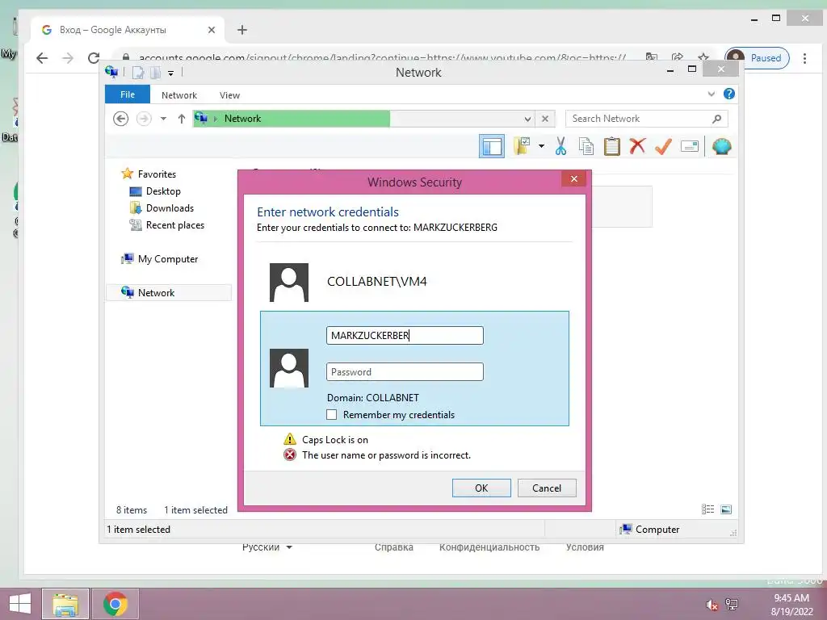Close the Windows Security dialog
This screenshot has width=827, height=620.
click(x=574, y=178)
